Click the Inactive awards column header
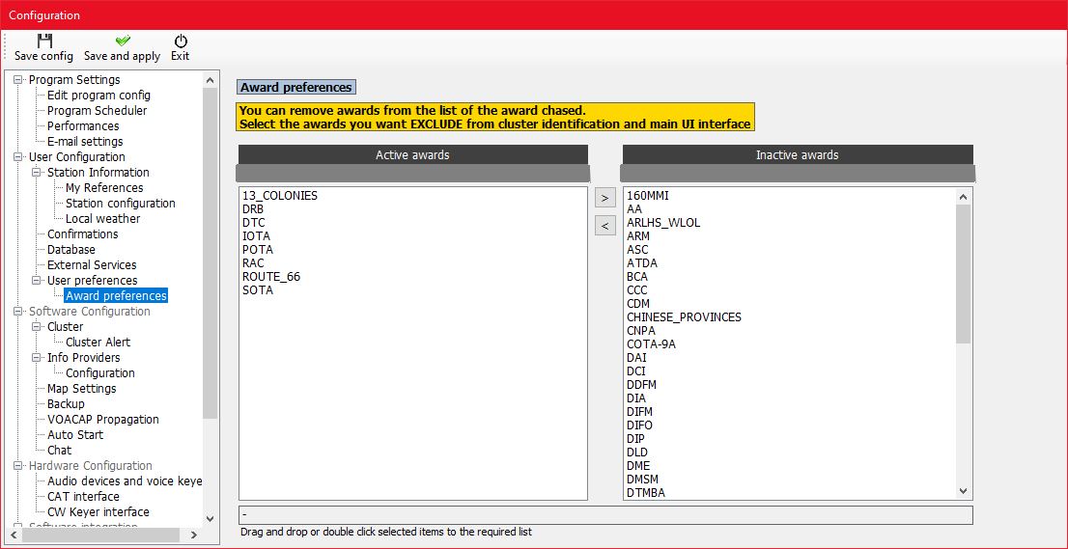The image size is (1068, 549). pyautogui.click(x=798, y=154)
